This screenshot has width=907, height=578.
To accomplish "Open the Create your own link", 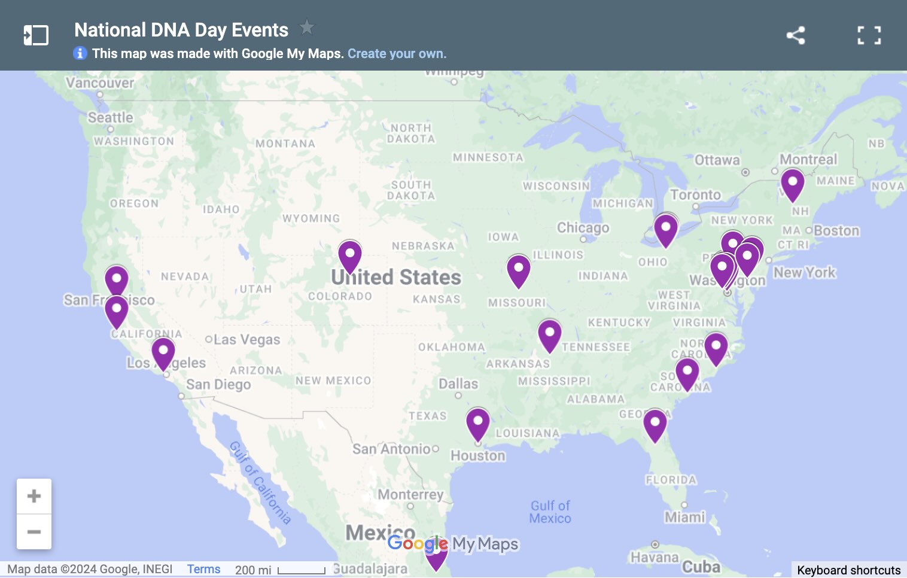I will 397,54.
